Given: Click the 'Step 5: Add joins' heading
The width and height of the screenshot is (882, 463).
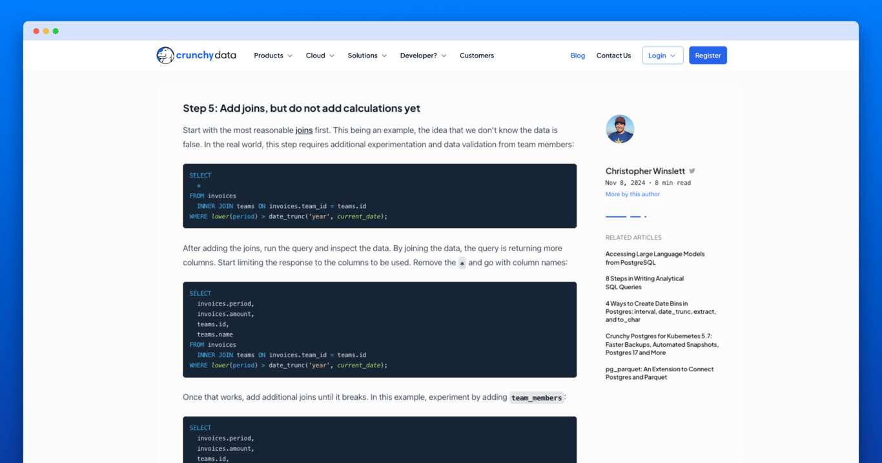Looking at the screenshot, I should (x=302, y=108).
